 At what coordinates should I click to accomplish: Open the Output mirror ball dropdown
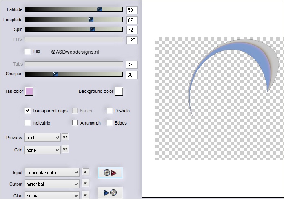52,184
